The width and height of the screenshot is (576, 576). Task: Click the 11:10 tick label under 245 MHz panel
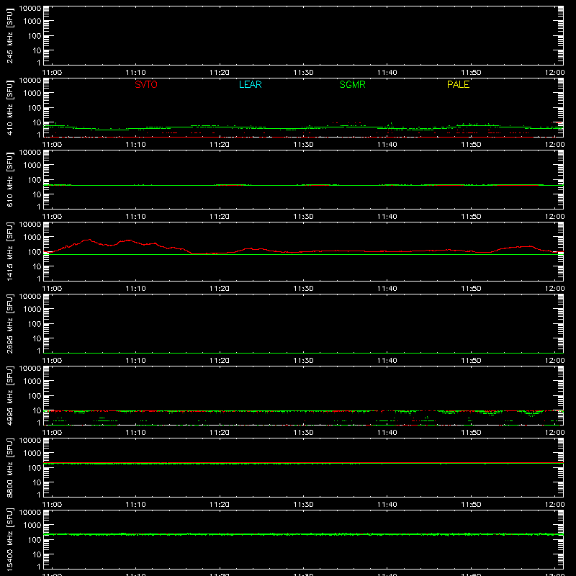[x=135, y=73]
